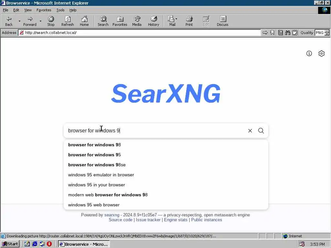Go back with the Back toolbar button
Viewport: 331px width, 248px height.
[x=9, y=21]
